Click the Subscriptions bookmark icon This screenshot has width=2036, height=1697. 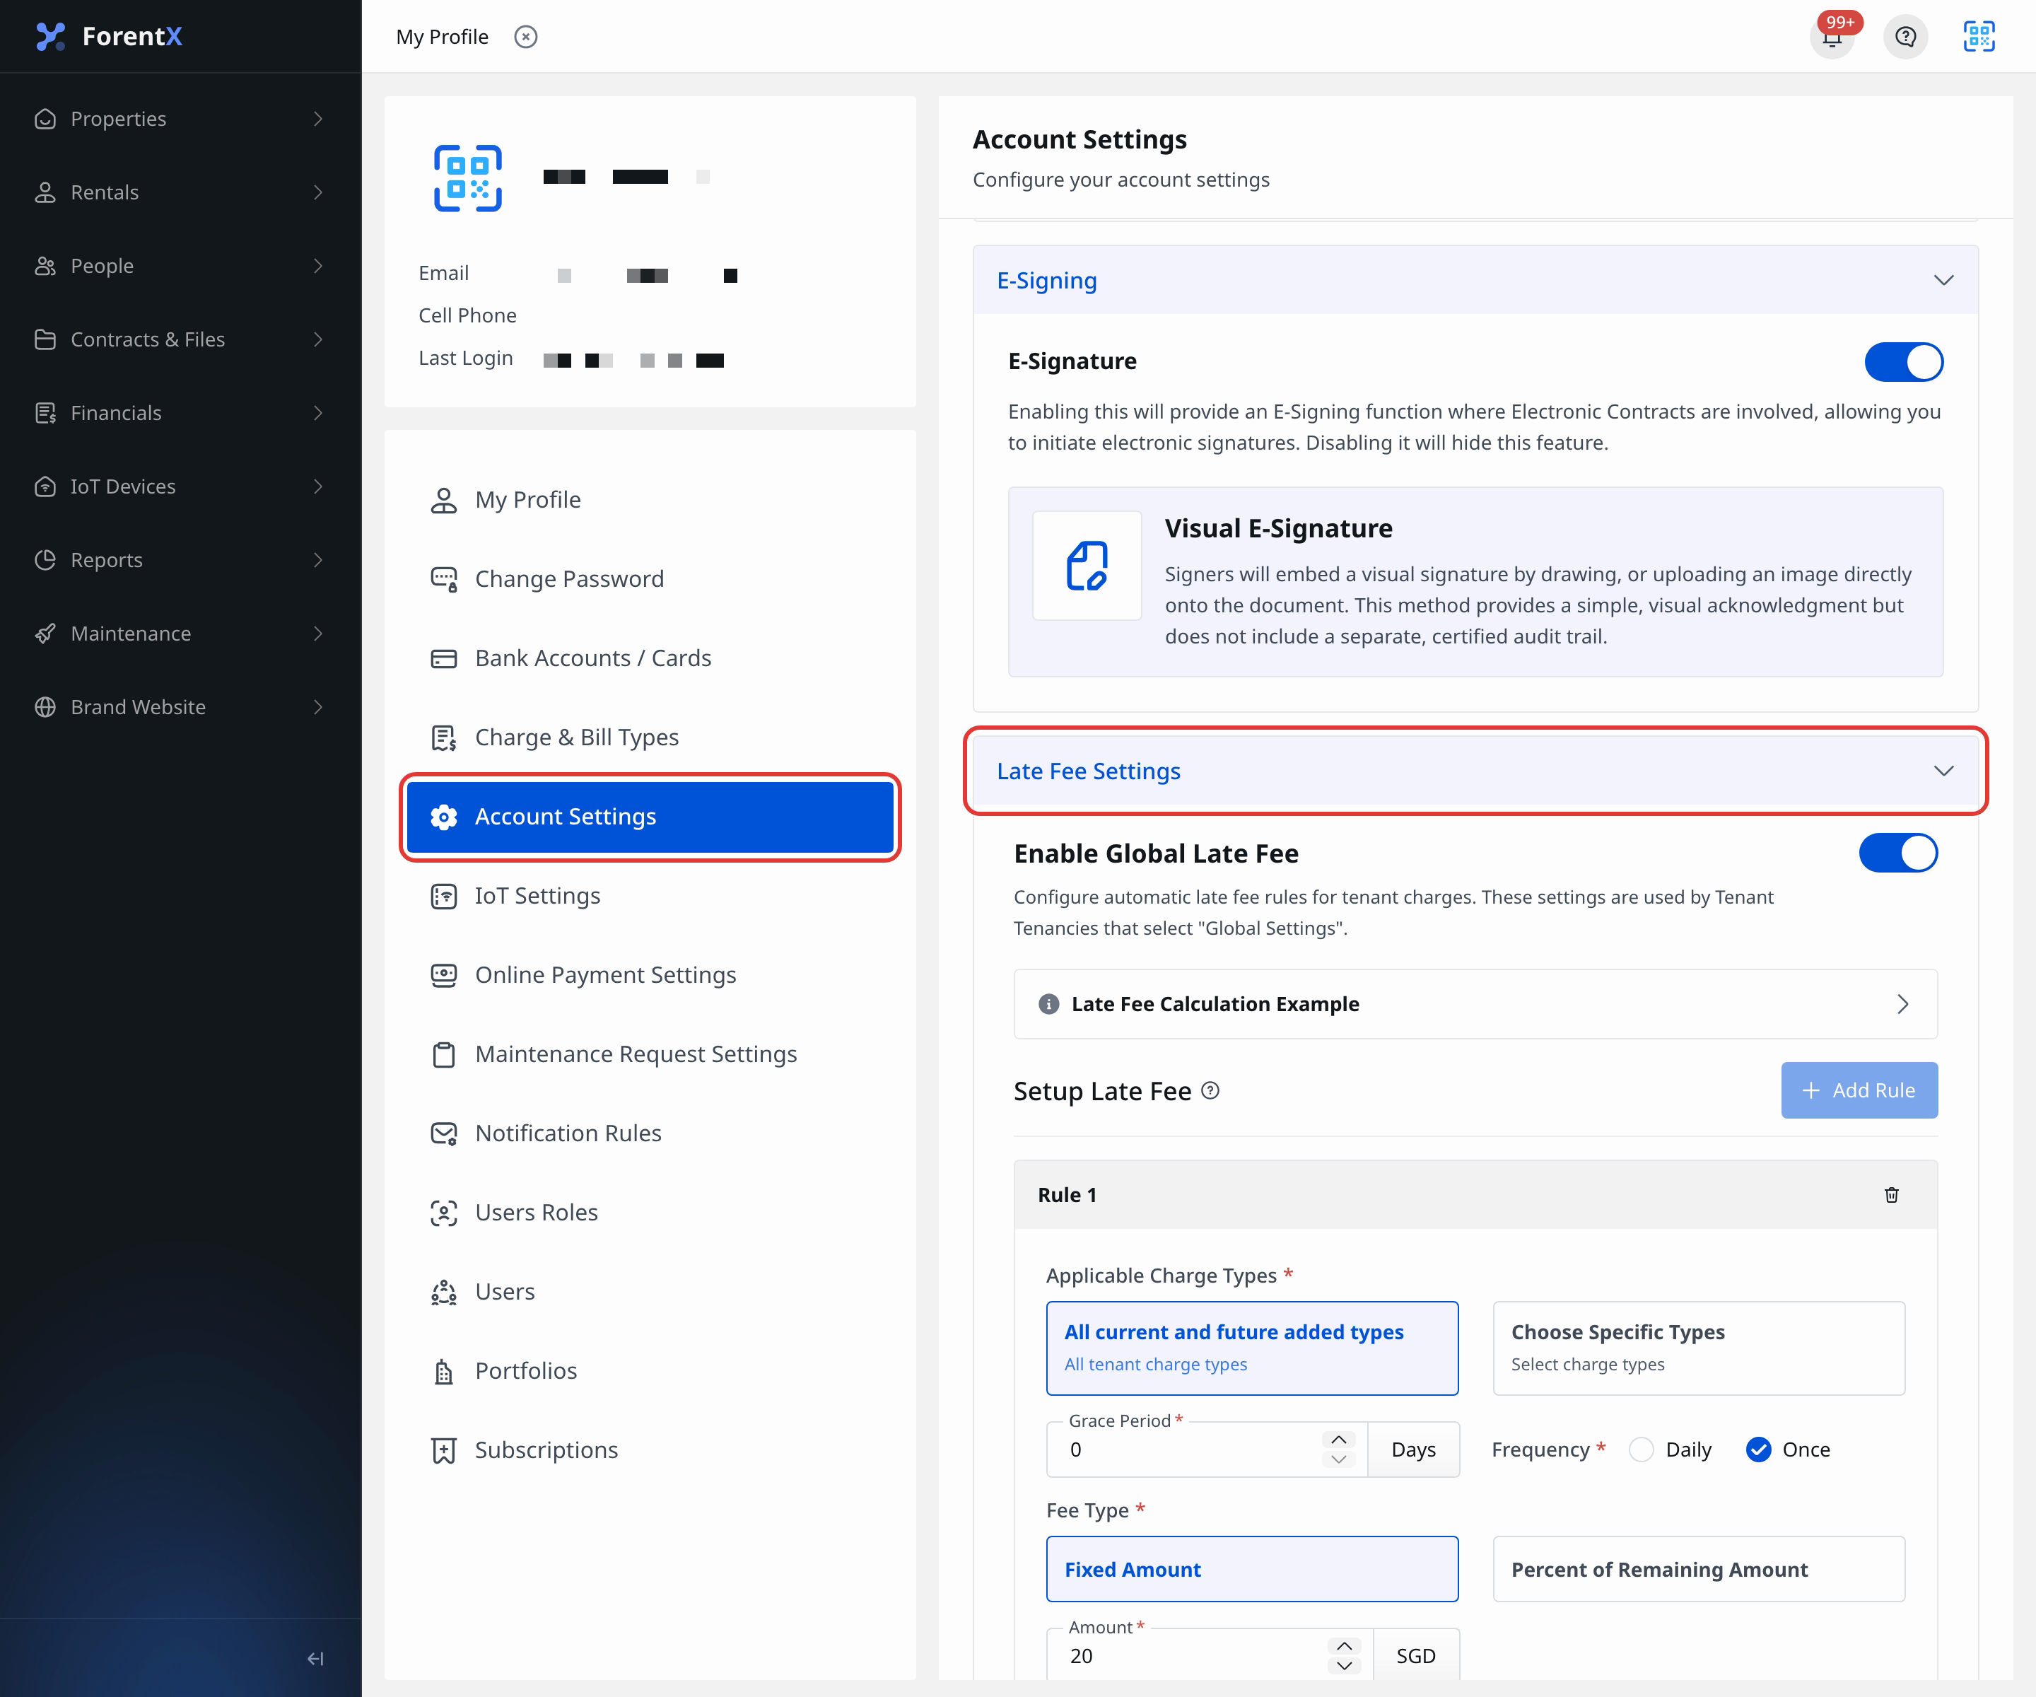[x=444, y=1451]
